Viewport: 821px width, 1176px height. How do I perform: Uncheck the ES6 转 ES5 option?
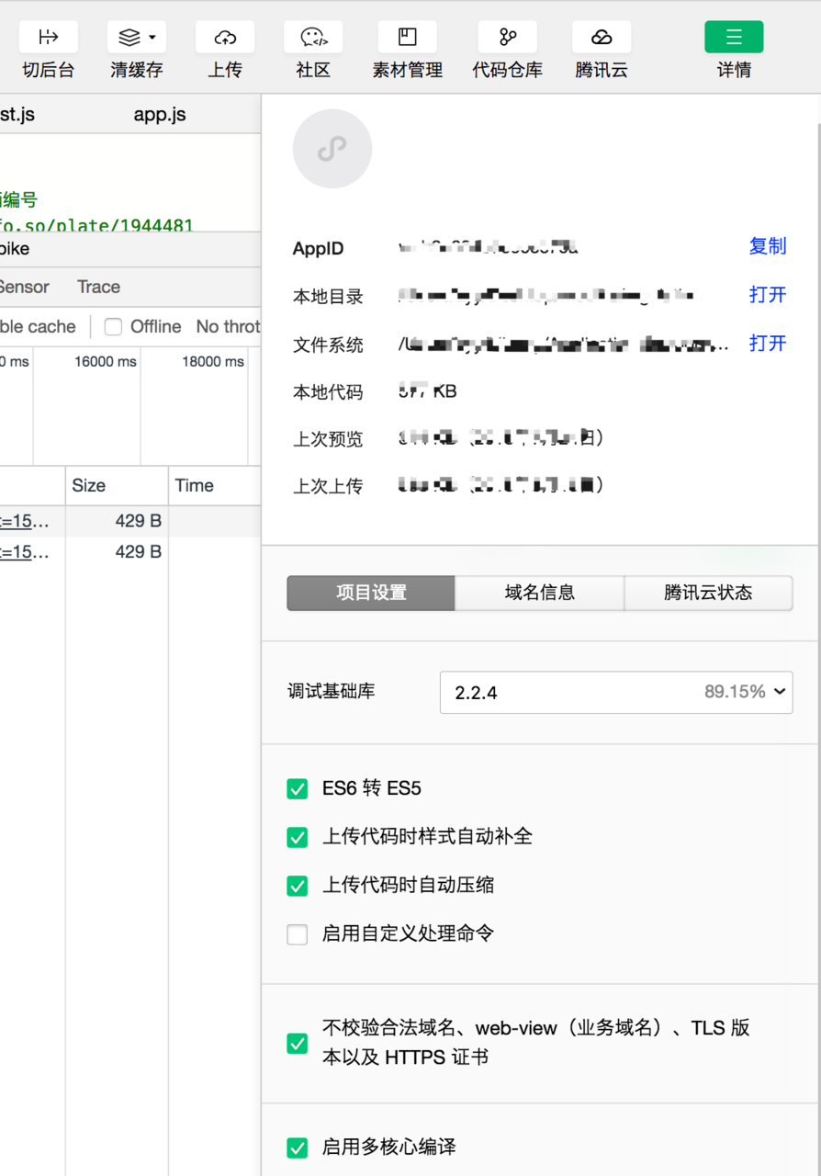point(297,788)
